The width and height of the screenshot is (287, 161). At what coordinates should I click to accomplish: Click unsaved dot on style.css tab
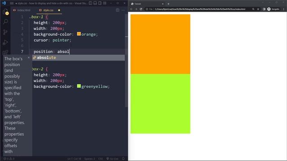[x=59, y=10]
